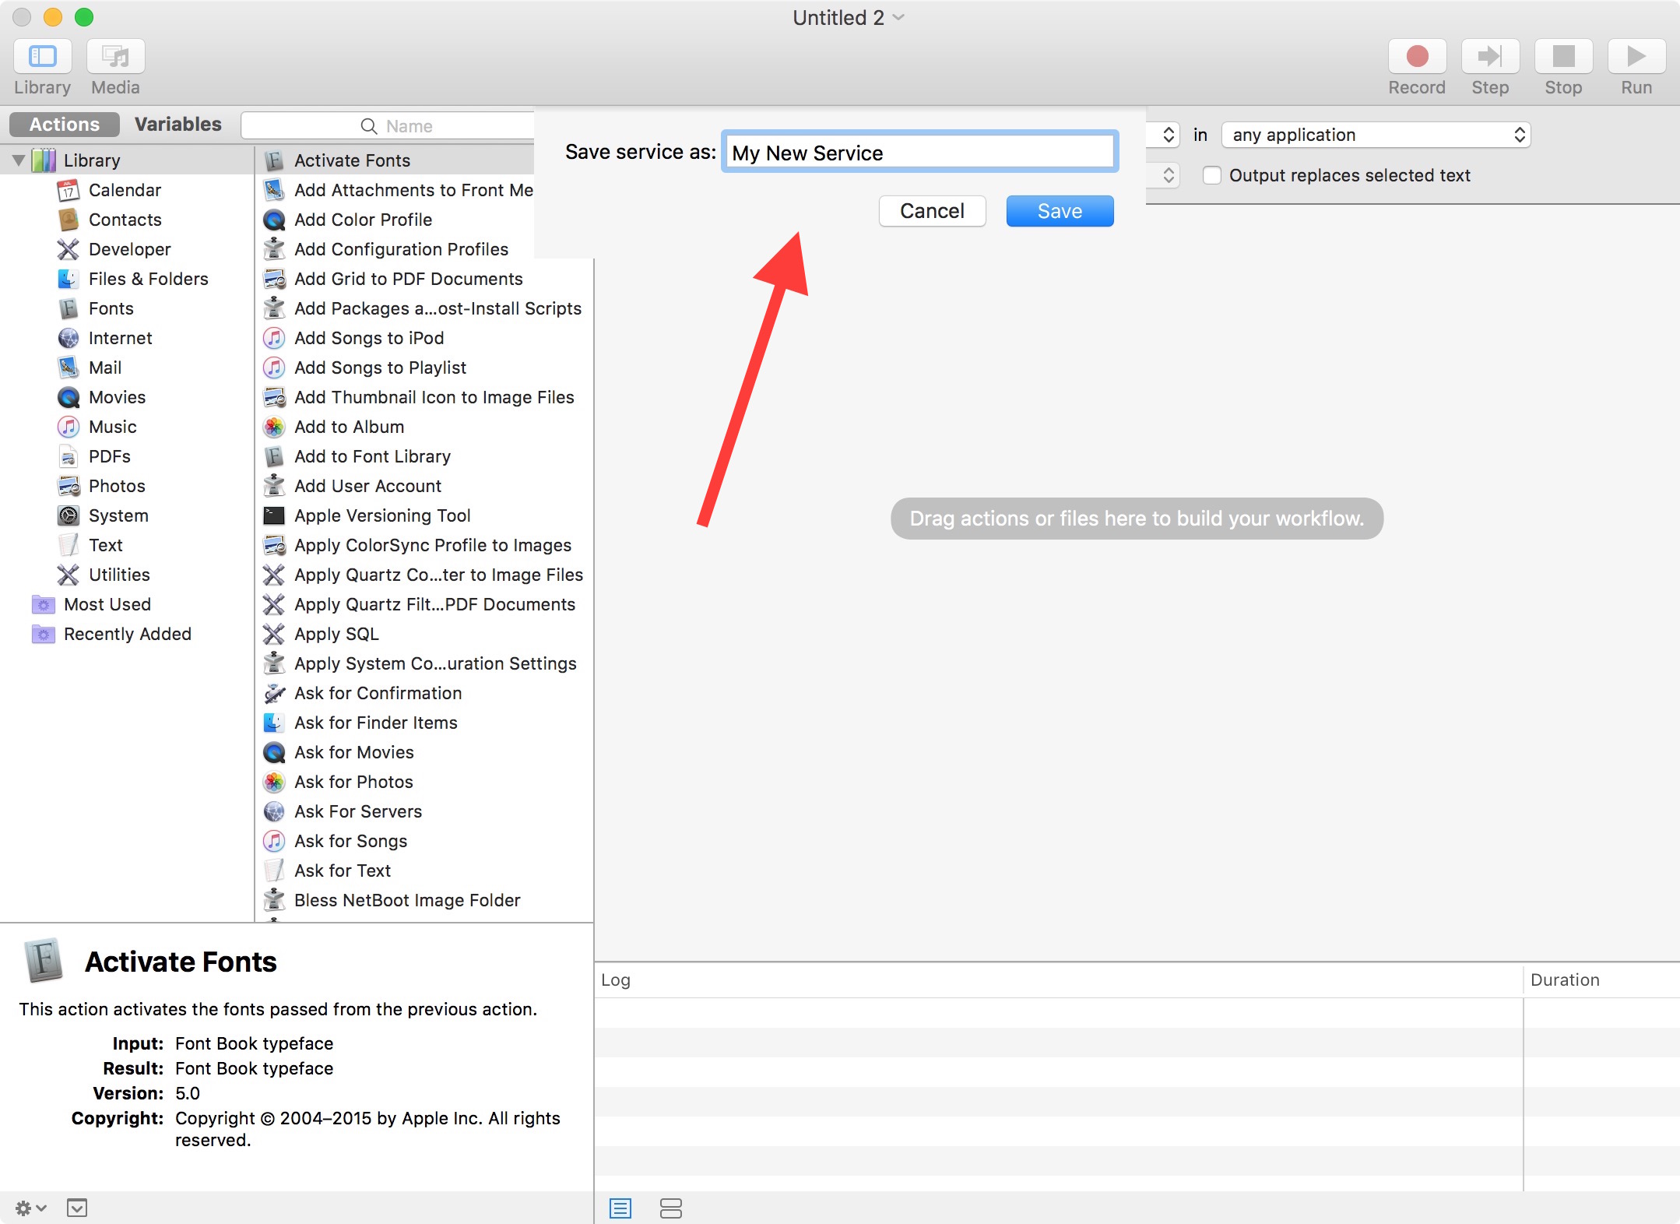Open the gear action menu at bottom left
The width and height of the screenshot is (1680, 1224).
click(30, 1208)
